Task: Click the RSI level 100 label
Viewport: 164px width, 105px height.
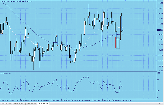Action: point(158,73)
